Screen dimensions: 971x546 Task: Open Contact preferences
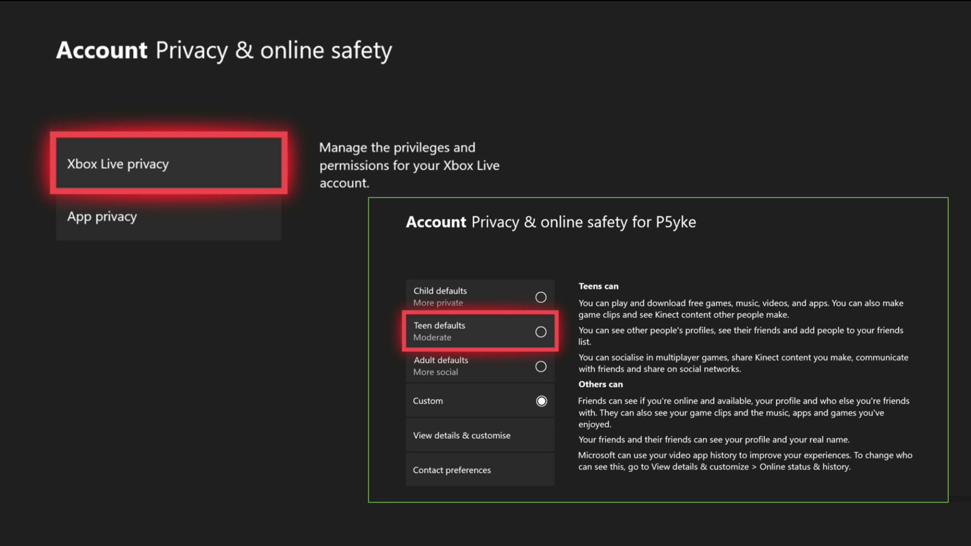tap(480, 470)
